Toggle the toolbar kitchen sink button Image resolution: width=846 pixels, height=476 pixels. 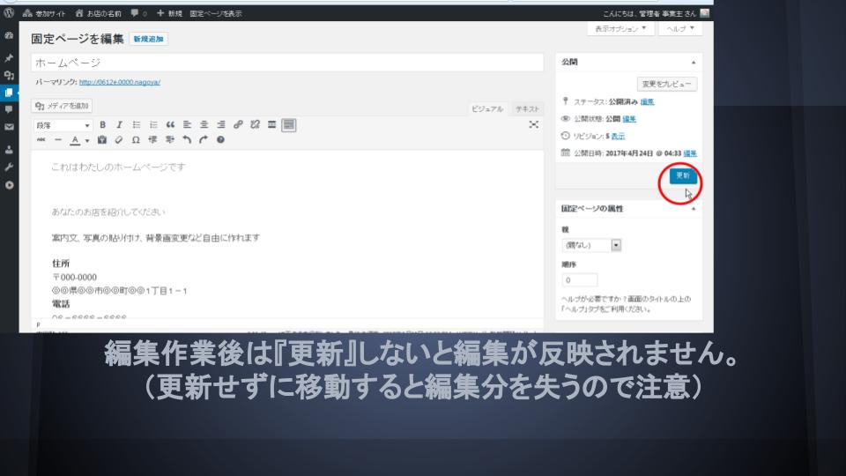point(288,125)
